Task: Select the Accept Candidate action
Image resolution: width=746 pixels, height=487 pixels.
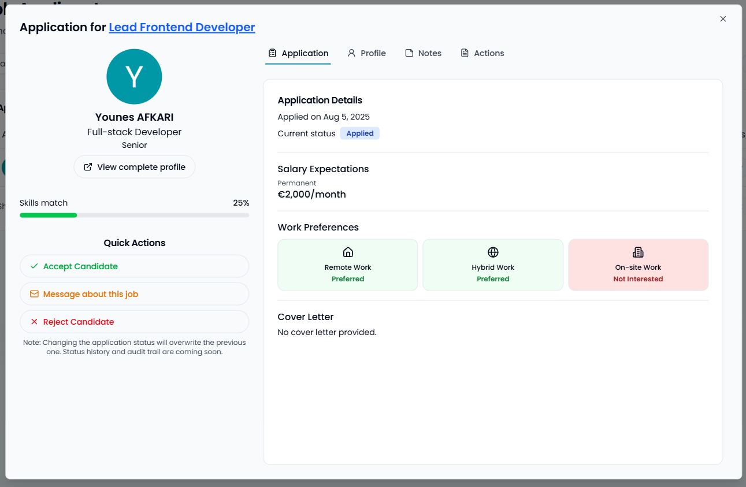Action: 134,266
